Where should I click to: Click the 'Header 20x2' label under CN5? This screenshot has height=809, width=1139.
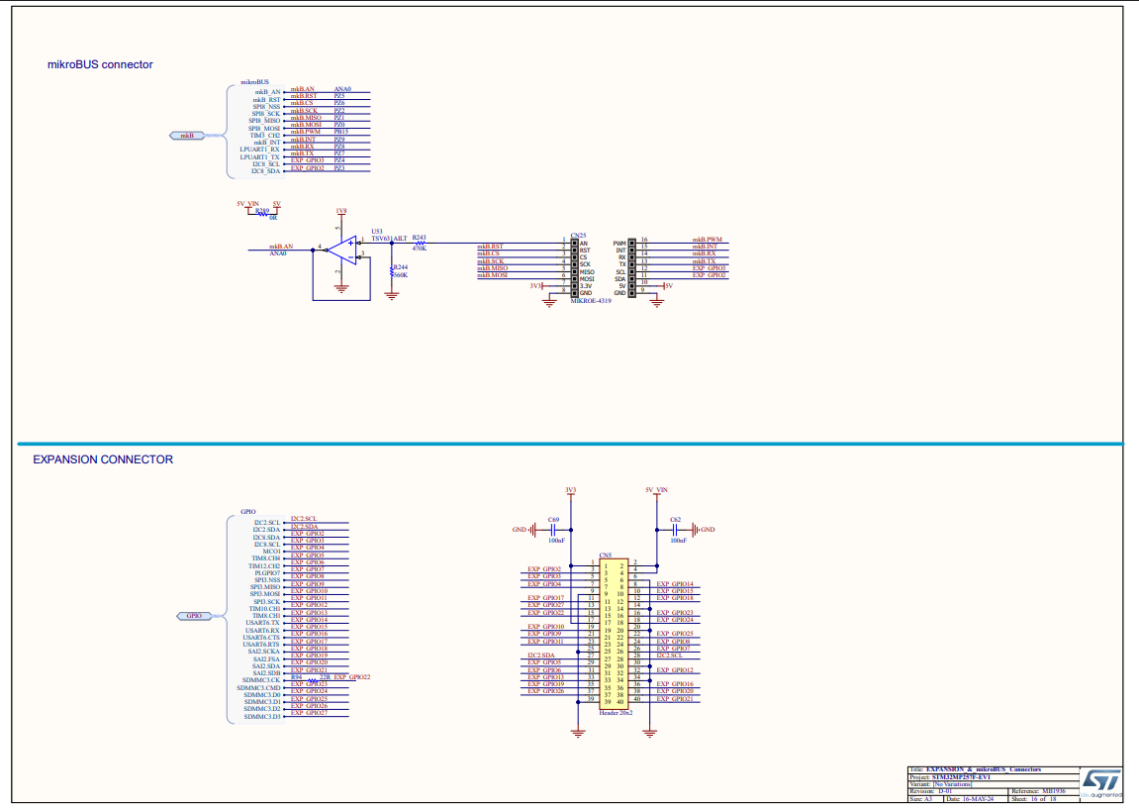tap(616, 713)
